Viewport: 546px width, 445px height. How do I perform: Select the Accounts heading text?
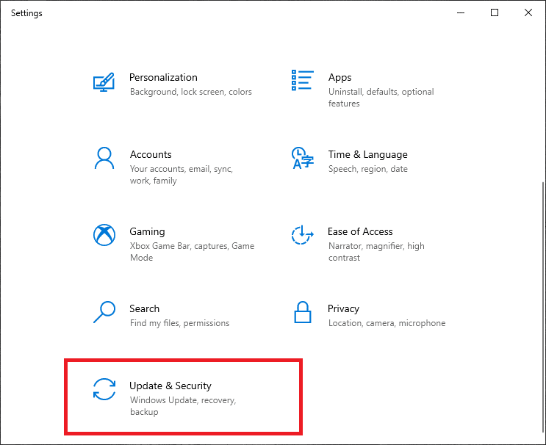click(151, 154)
